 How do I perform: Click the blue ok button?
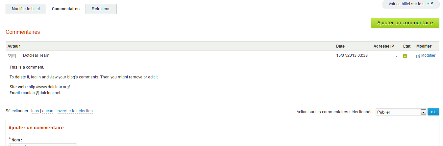[x=433, y=112]
